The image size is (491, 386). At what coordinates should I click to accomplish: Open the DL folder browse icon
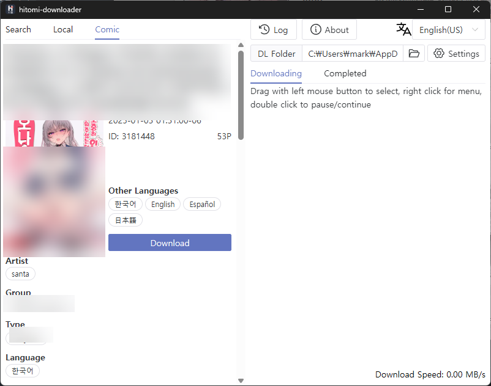coord(414,53)
